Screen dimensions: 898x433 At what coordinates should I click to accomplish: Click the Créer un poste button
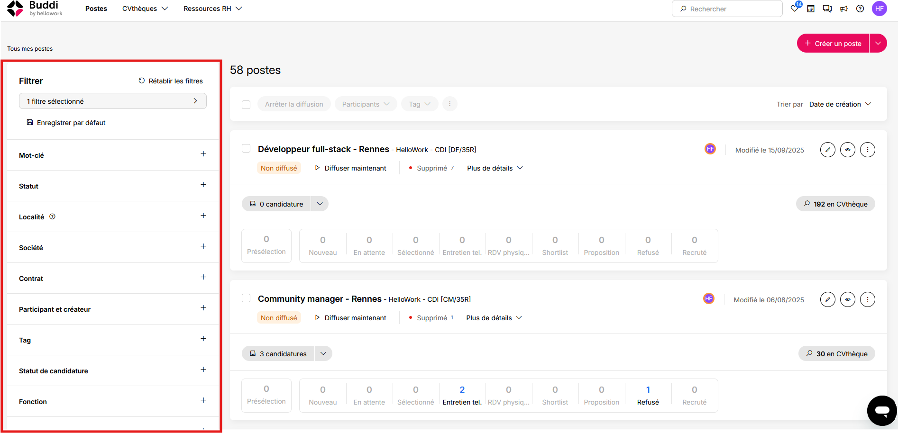click(x=833, y=43)
